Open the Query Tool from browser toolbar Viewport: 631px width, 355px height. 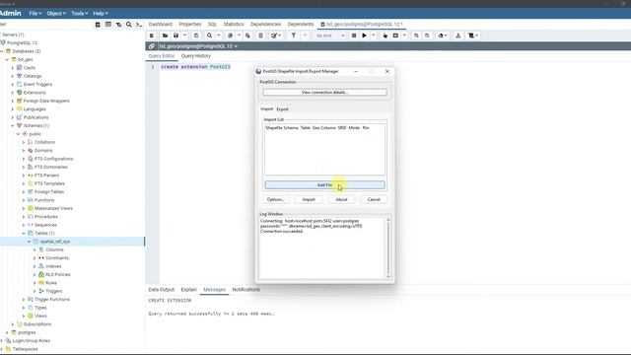pos(98,25)
